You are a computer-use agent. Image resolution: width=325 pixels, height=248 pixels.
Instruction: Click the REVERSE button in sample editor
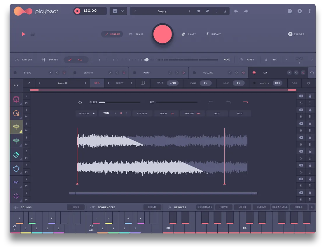pos(142,113)
